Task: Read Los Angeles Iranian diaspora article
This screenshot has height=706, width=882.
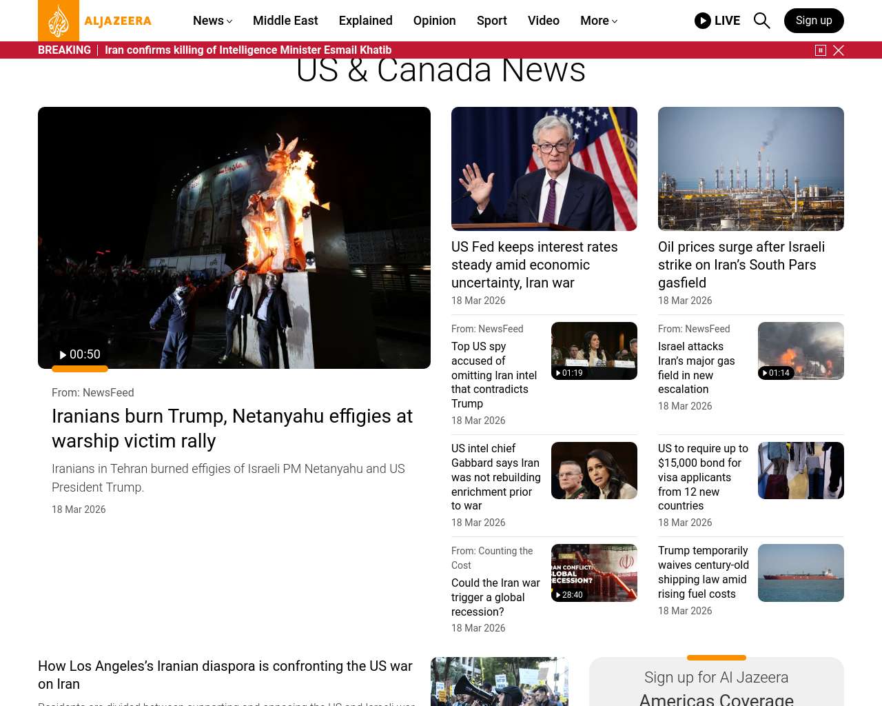Action: click(225, 675)
